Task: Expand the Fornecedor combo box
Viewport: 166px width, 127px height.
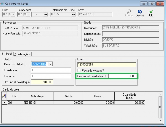Action: pyautogui.click(x=28, y=14)
